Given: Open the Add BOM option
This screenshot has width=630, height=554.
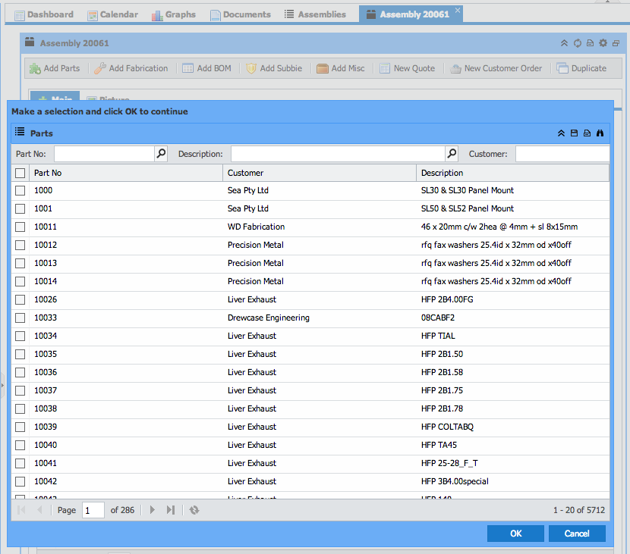Looking at the screenshot, I should pyautogui.click(x=207, y=68).
